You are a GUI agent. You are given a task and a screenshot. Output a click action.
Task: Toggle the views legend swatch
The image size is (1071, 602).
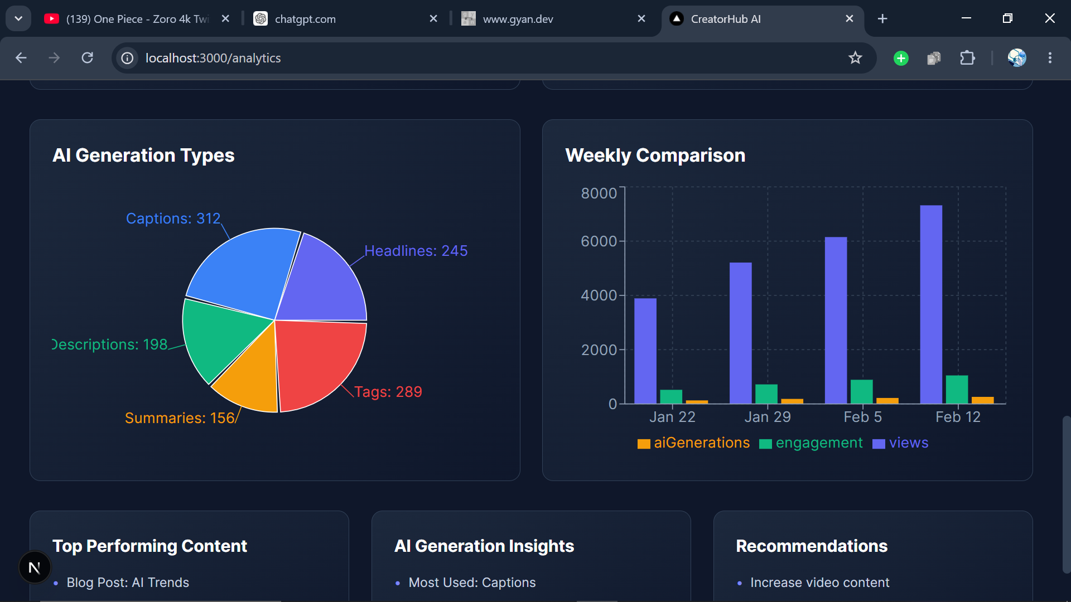(879, 444)
